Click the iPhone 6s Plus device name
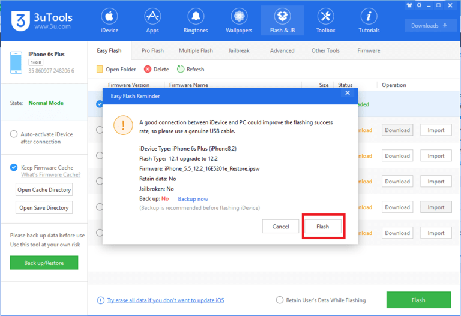Screen dimensions: 461x316 click(x=46, y=54)
